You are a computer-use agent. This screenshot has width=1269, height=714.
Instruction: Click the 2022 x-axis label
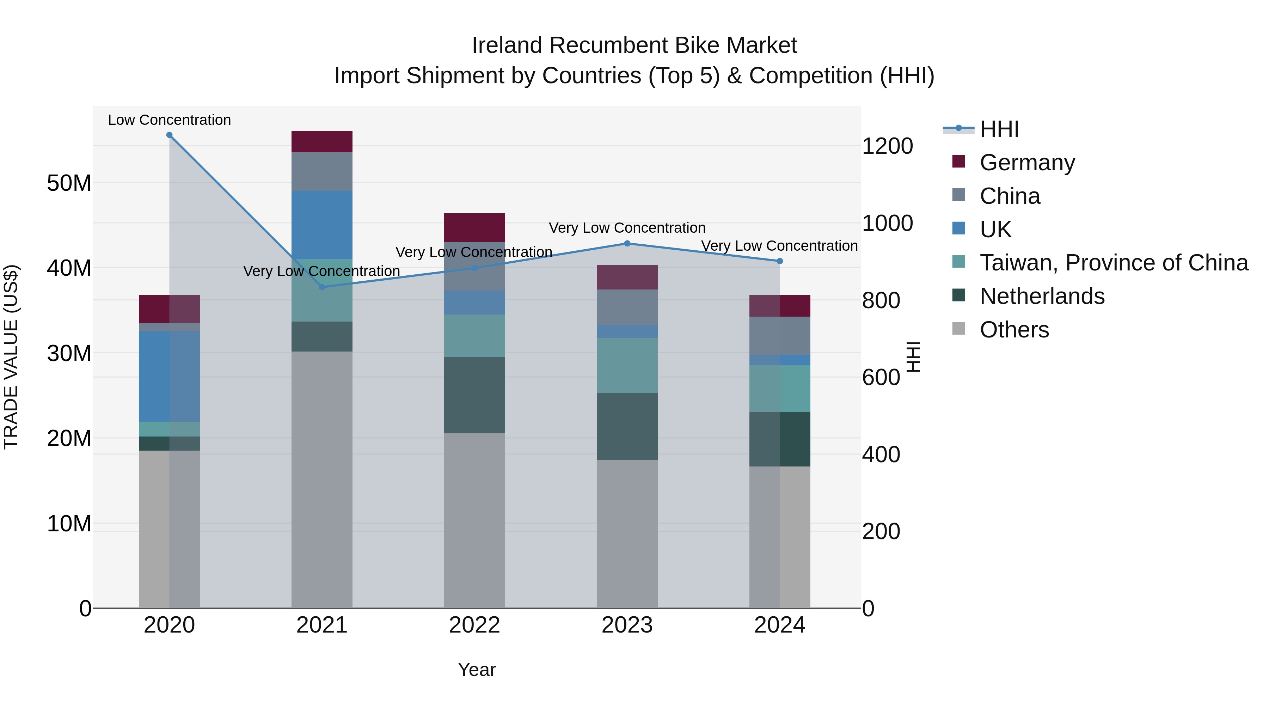[474, 625]
